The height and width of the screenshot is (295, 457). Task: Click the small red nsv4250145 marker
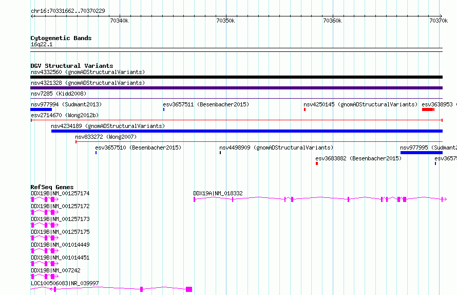click(304, 109)
